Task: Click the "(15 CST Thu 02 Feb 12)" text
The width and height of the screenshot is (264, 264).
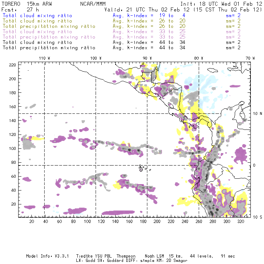Action: click(228, 10)
